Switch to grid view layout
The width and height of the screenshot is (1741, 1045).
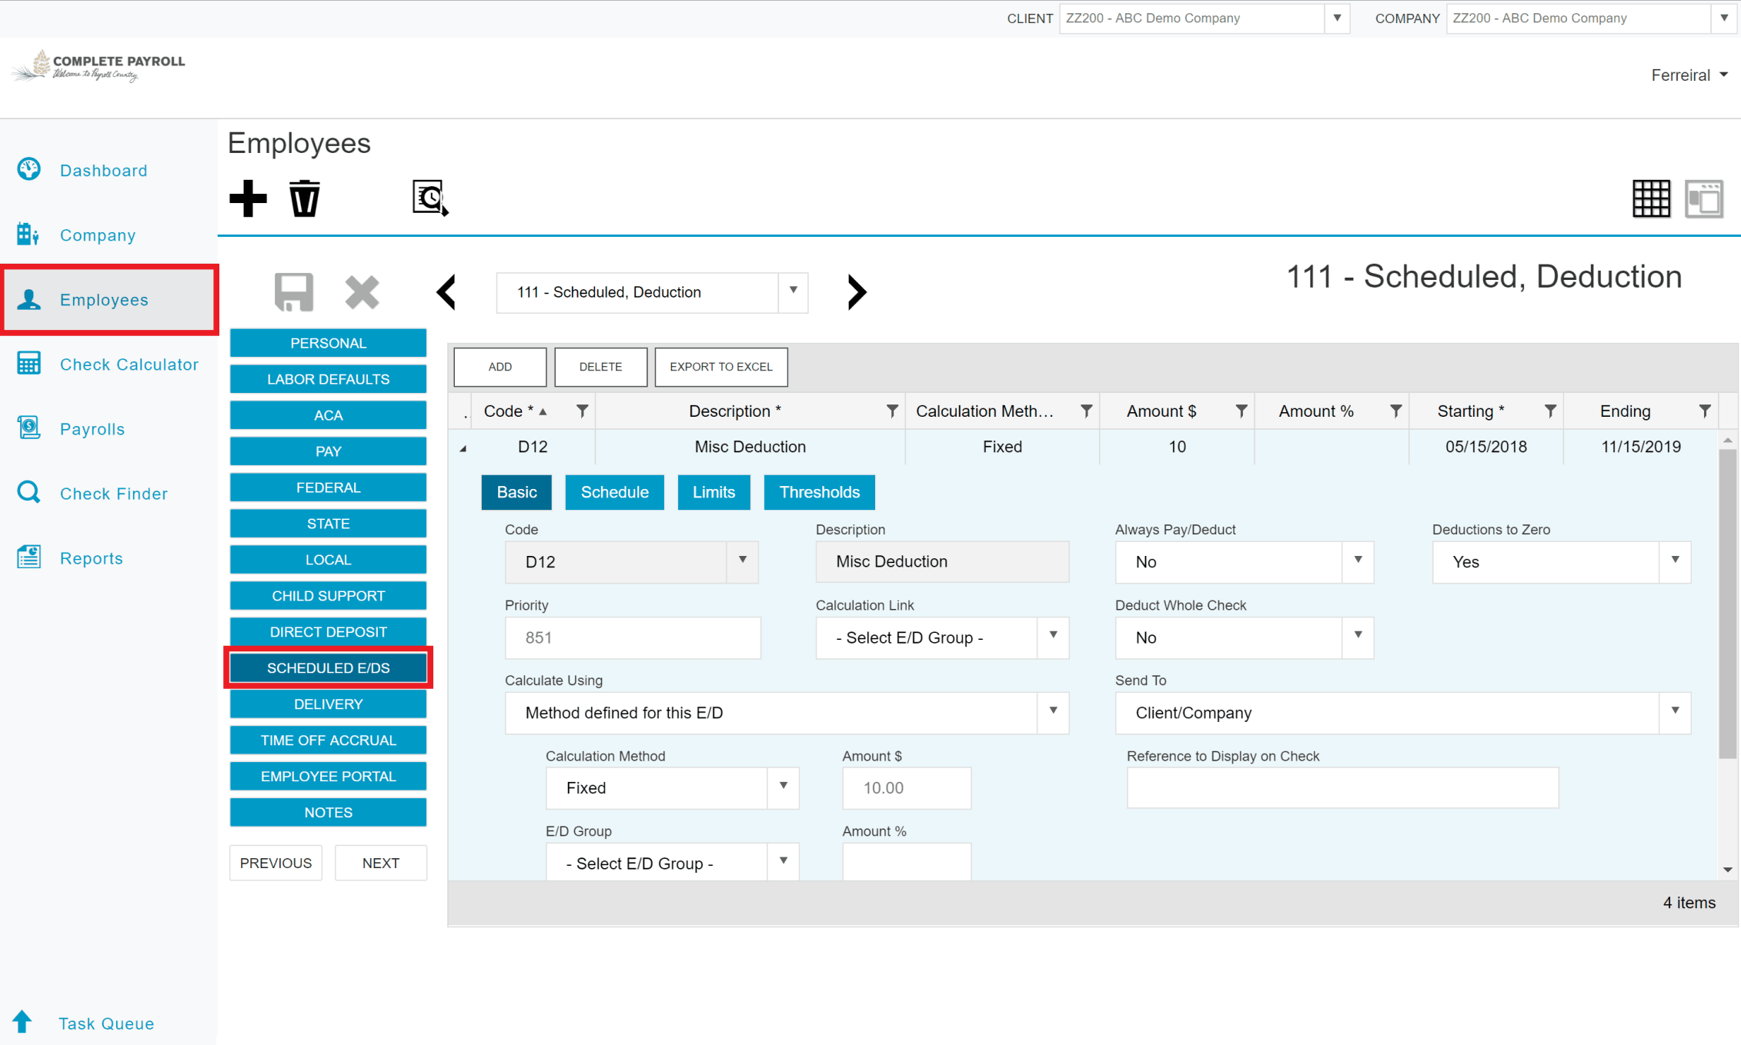(x=1652, y=198)
